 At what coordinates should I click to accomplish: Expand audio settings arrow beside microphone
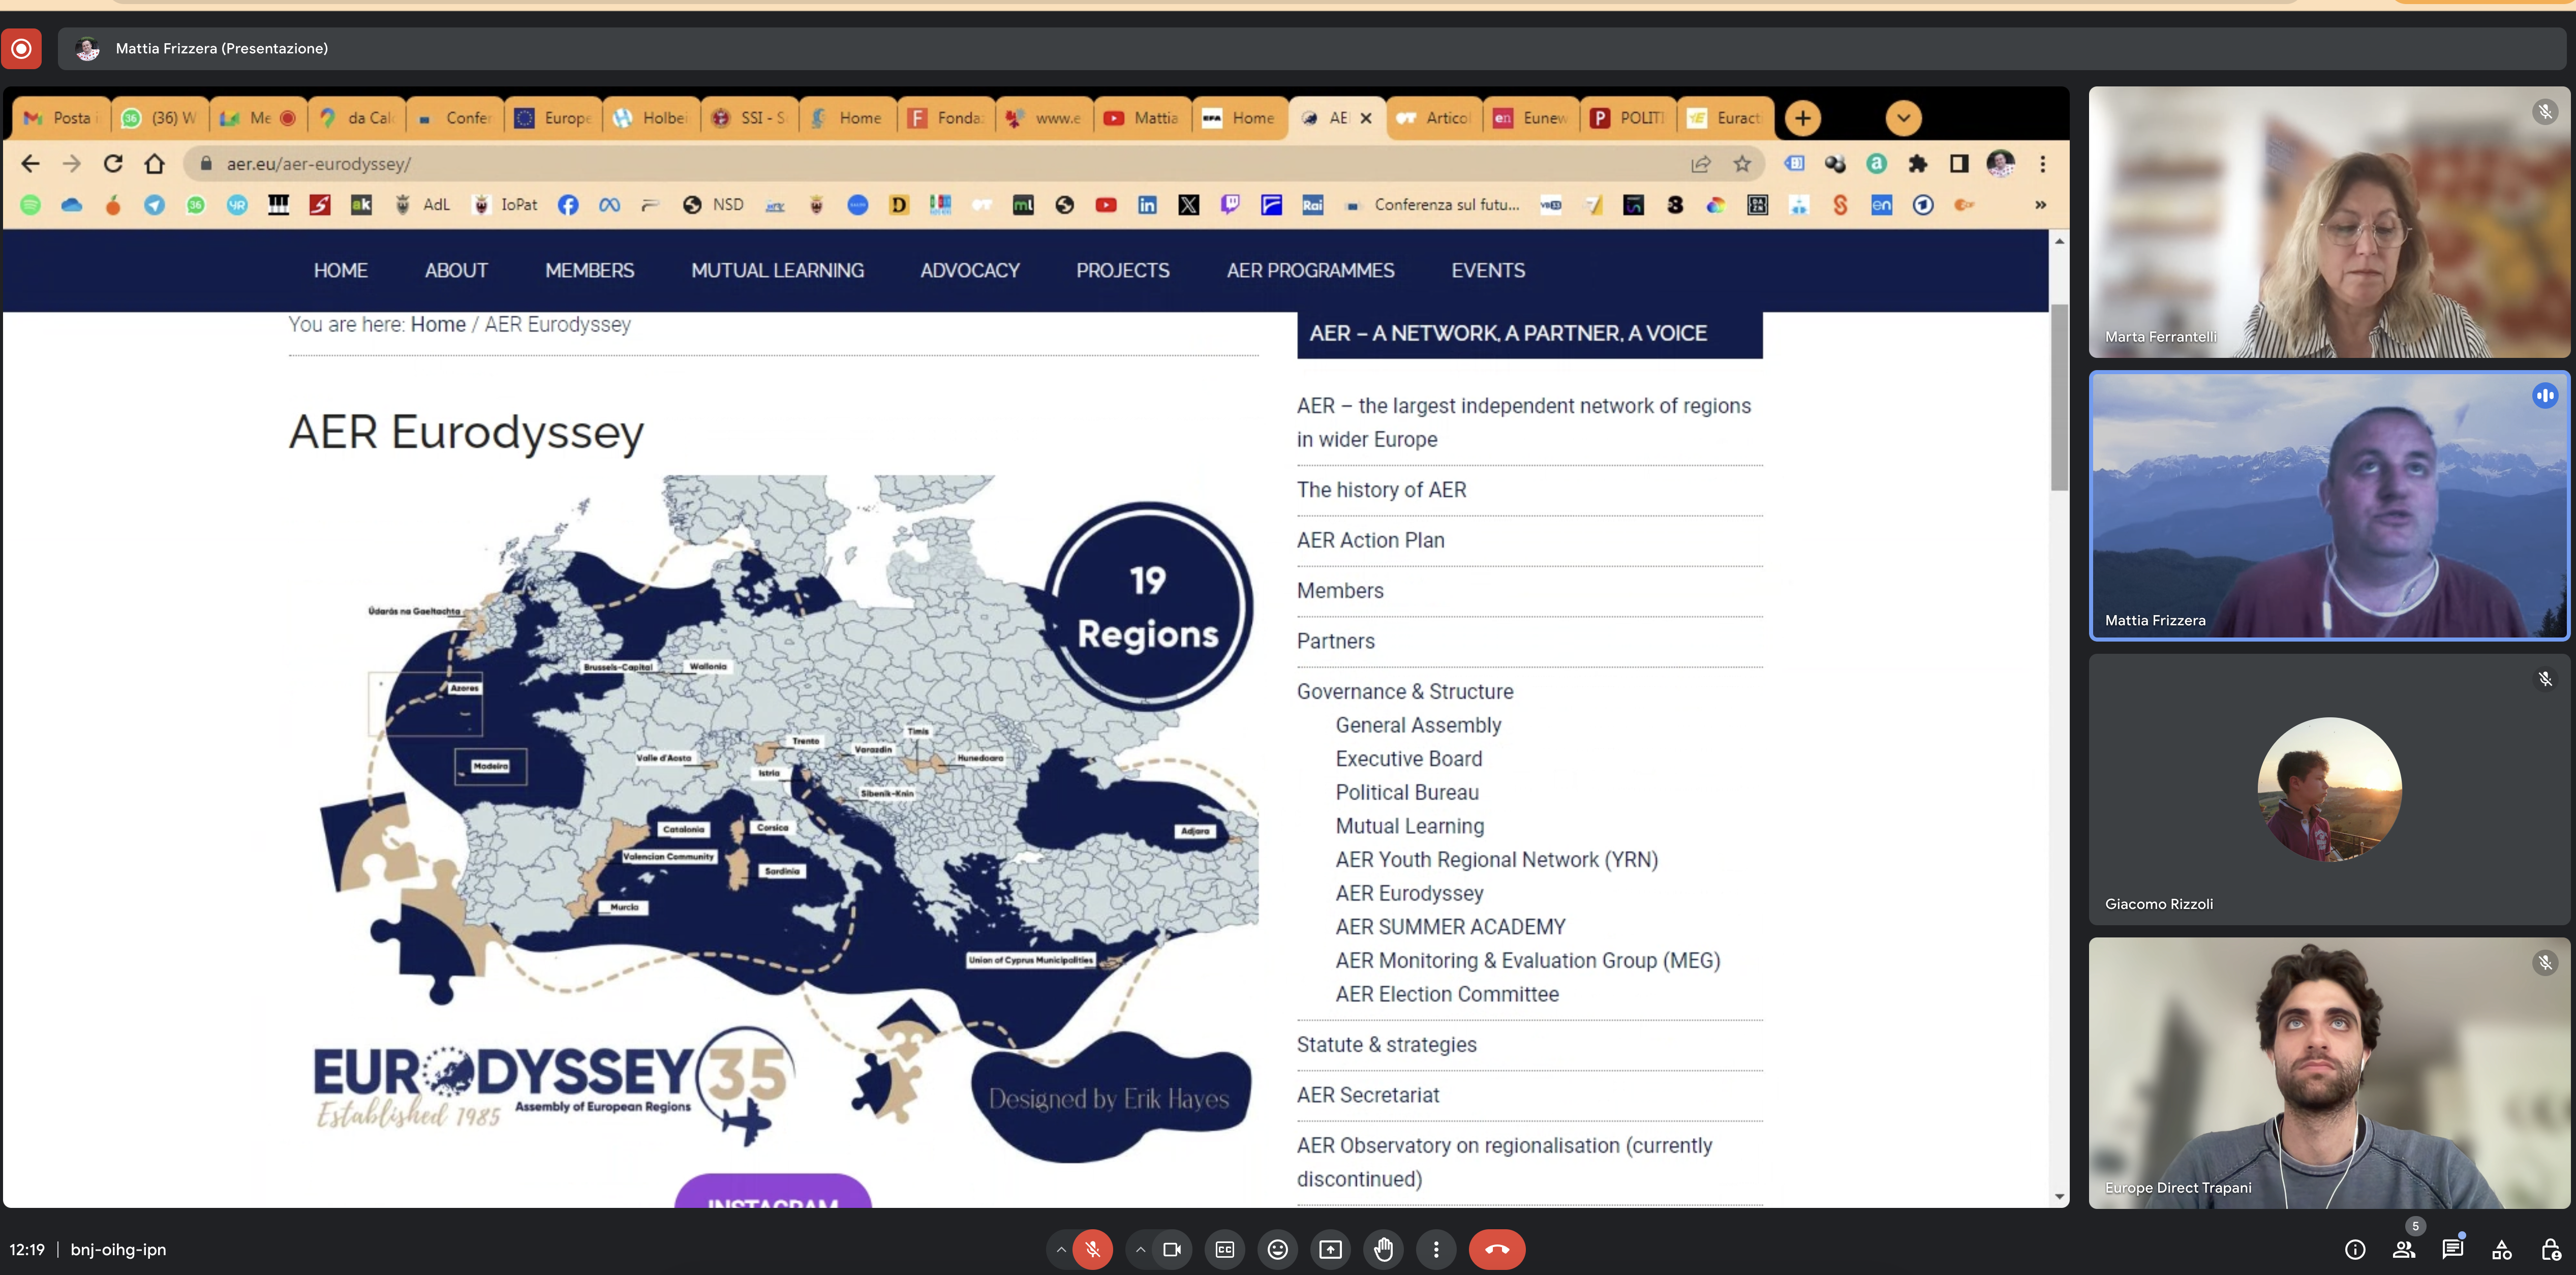[x=1061, y=1249]
